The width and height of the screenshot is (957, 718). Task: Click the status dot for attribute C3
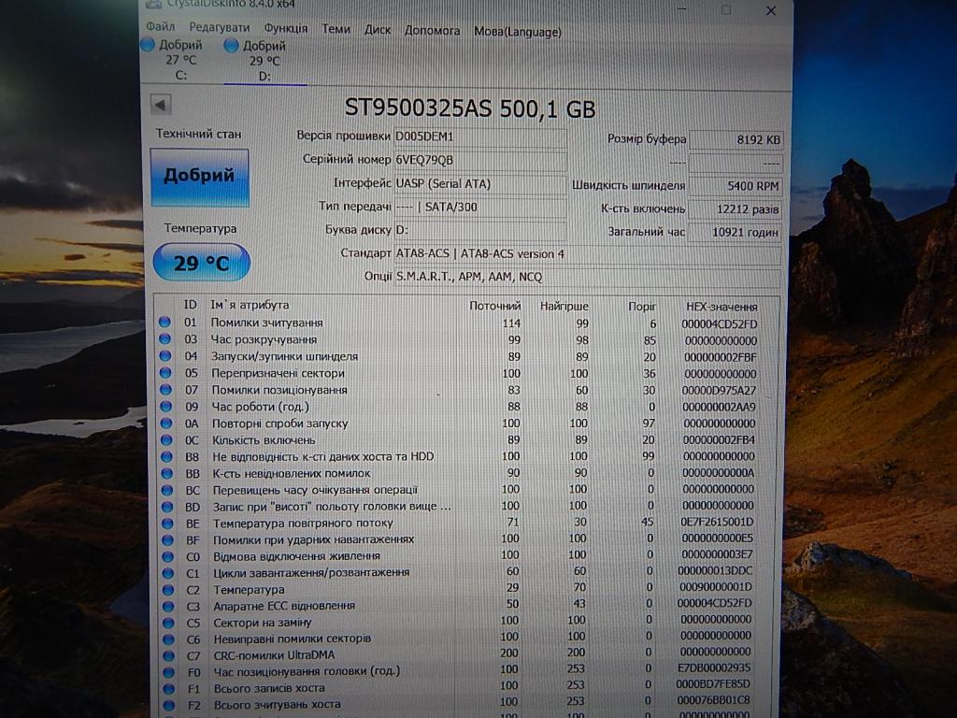pyautogui.click(x=168, y=606)
